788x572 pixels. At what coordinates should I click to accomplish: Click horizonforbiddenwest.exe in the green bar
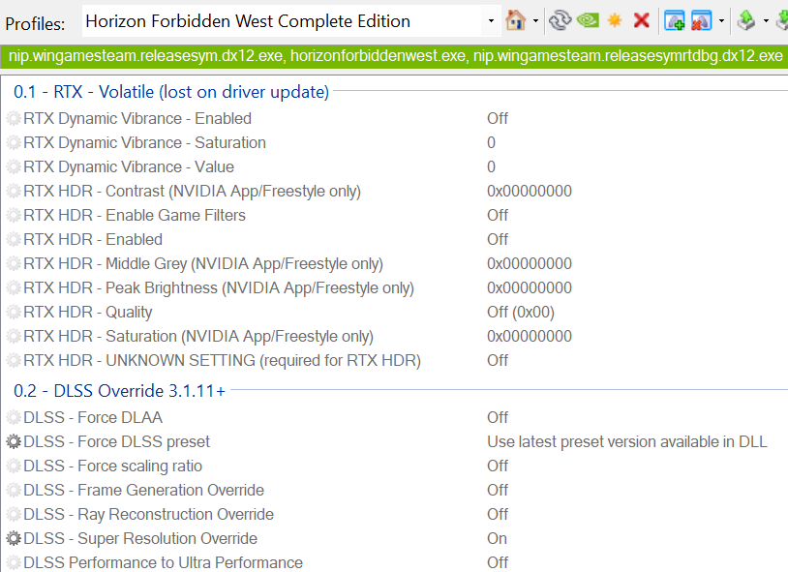tap(378, 56)
